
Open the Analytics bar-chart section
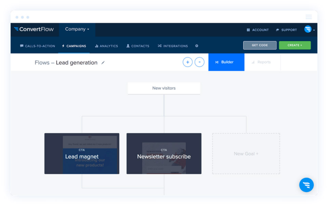click(x=106, y=46)
